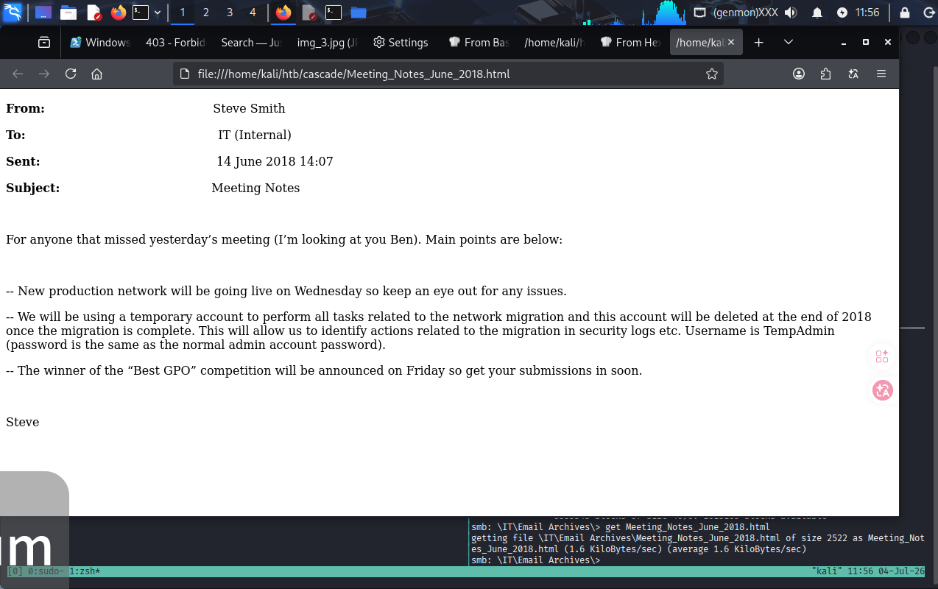Image resolution: width=938 pixels, height=589 pixels.
Task: Switch to the Settings tab
Action: [x=402, y=42]
